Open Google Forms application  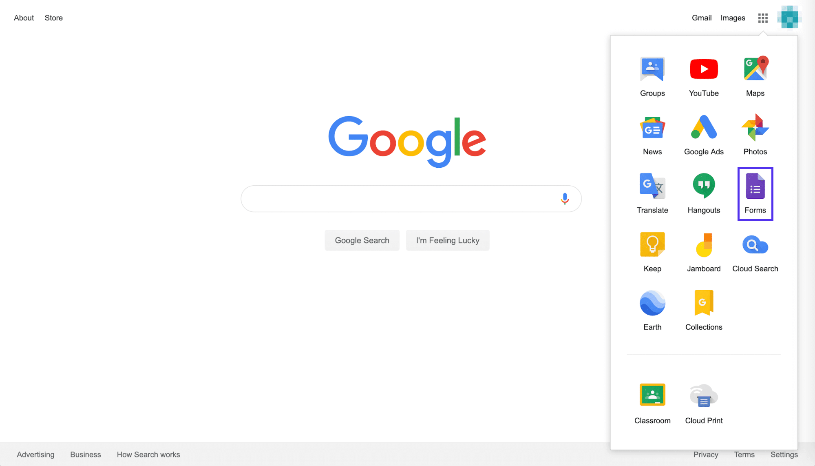pos(755,193)
